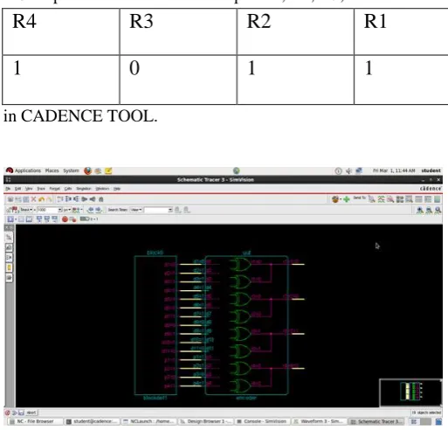Click the previous edge left arrow icon
448x430 pixels.
pyautogui.click(x=91, y=210)
